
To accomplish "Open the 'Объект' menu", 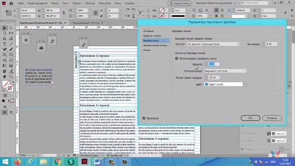I will point(77,3).
